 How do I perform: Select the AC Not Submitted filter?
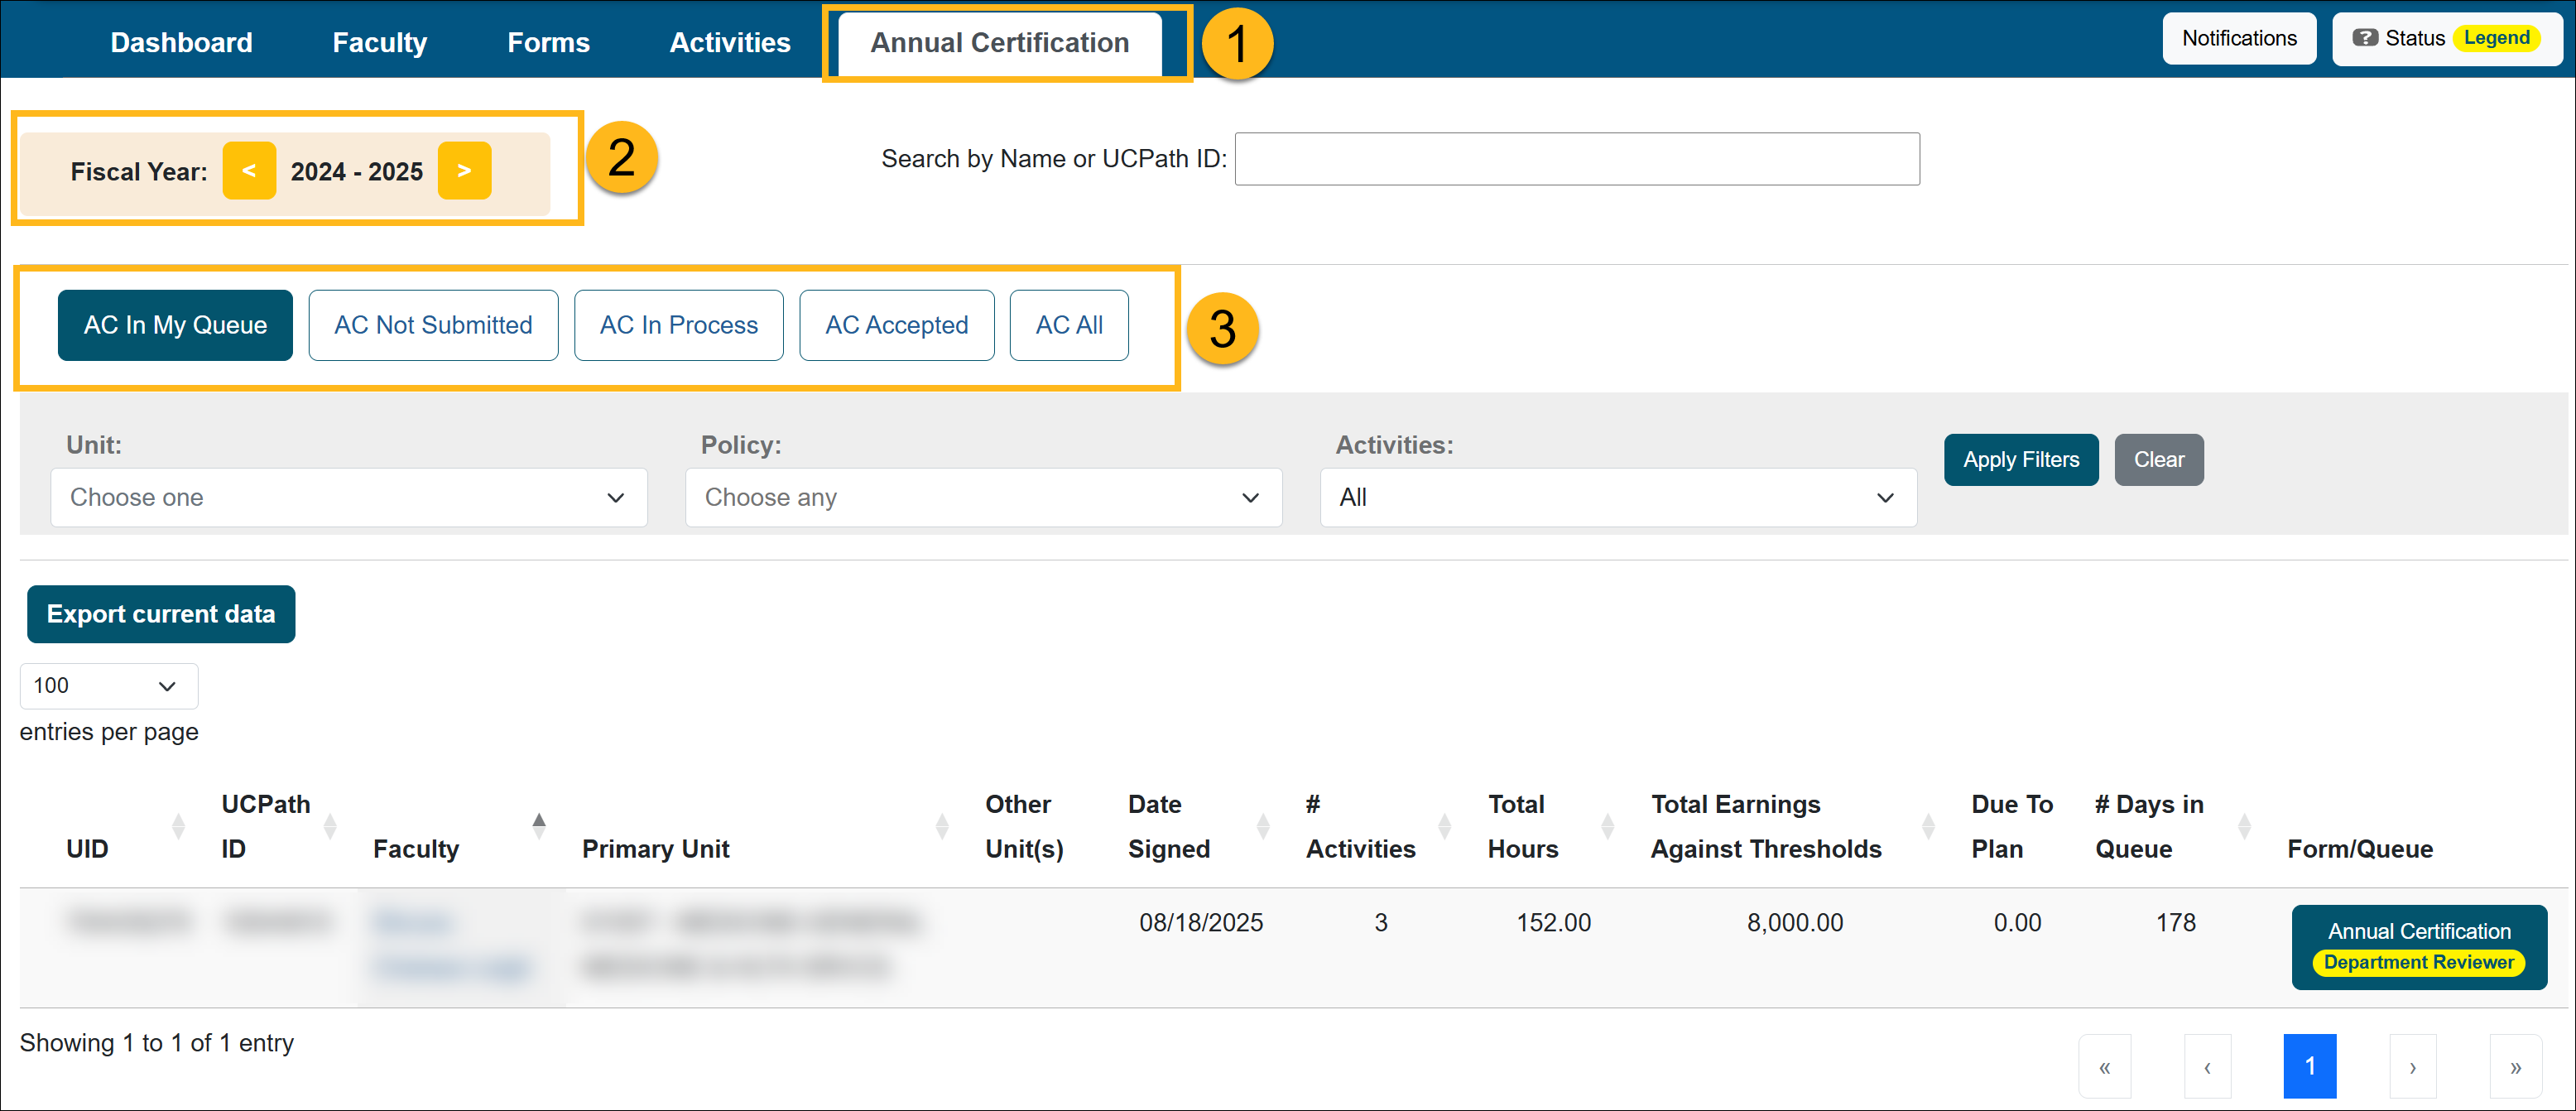coord(433,324)
